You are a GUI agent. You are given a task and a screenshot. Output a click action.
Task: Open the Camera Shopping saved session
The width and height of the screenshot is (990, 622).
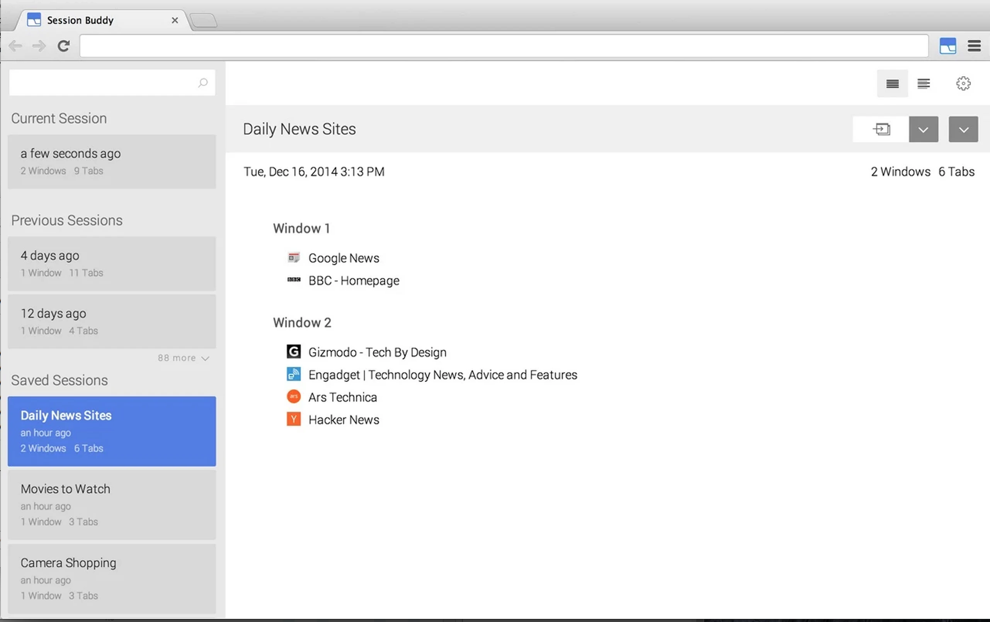111,578
